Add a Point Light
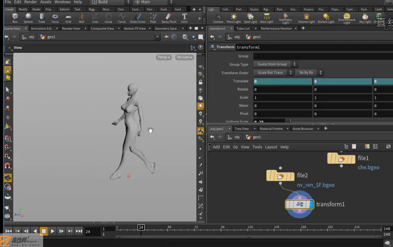Viewport: 393px width, 247px height. pos(234,18)
